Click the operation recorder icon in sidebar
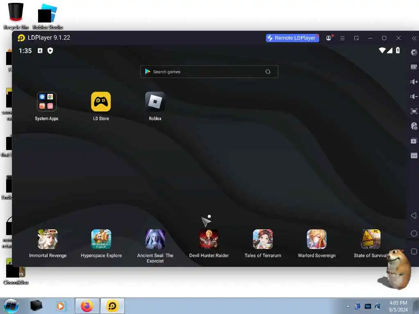The height and width of the screenshot is (314, 419). tap(414, 126)
